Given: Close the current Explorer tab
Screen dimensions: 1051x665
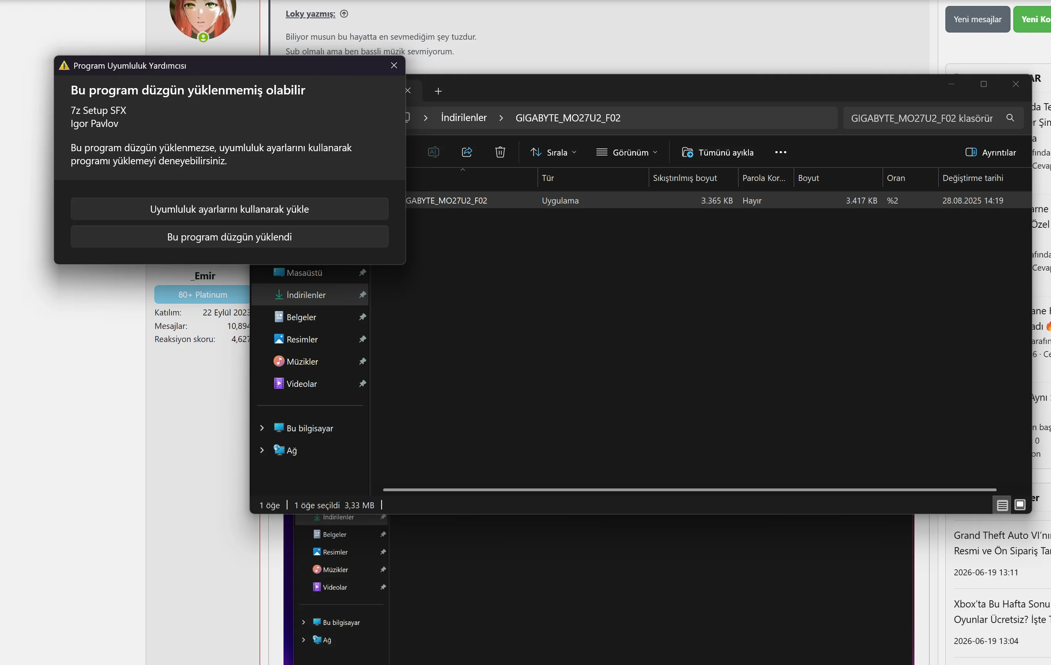Looking at the screenshot, I should tap(408, 91).
